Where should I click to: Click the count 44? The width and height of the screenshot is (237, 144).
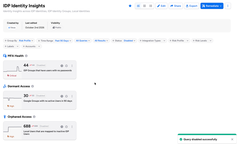(26, 65)
